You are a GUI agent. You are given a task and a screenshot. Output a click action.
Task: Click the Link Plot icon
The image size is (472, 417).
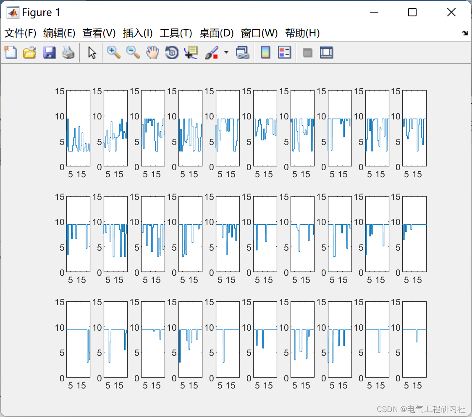click(x=242, y=53)
